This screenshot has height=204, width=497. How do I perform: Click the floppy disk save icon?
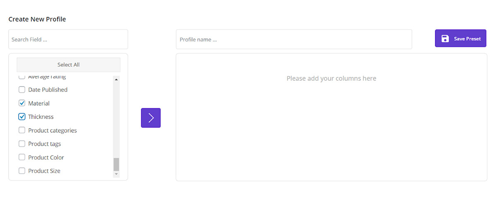click(x=445, y=38)
